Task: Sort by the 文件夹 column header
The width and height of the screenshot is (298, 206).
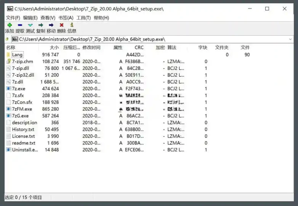Action: pyautogui.click(x=222, y=48)
